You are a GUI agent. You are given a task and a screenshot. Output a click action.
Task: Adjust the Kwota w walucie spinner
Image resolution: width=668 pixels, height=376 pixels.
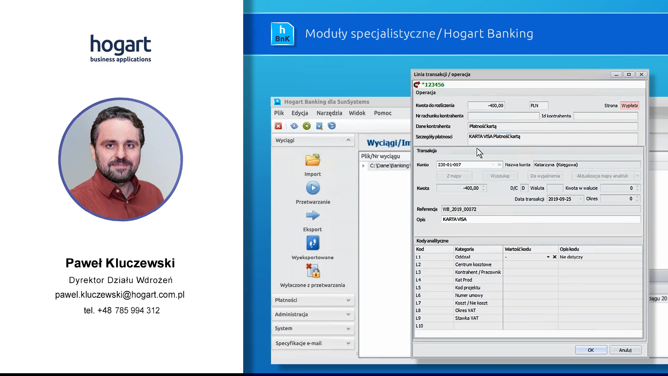[637, 188]
